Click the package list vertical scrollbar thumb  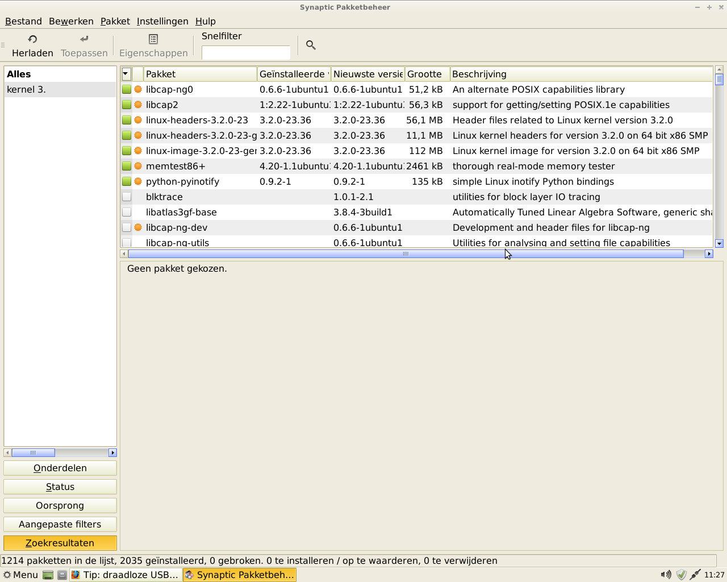click(x=719, y=79)
